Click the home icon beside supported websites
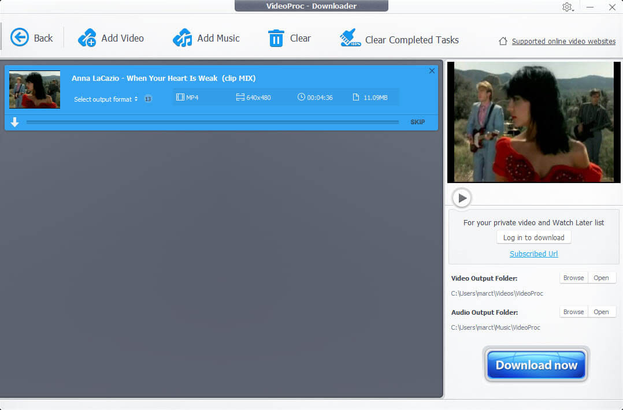 pyautogui.click(x=503, y=41)
